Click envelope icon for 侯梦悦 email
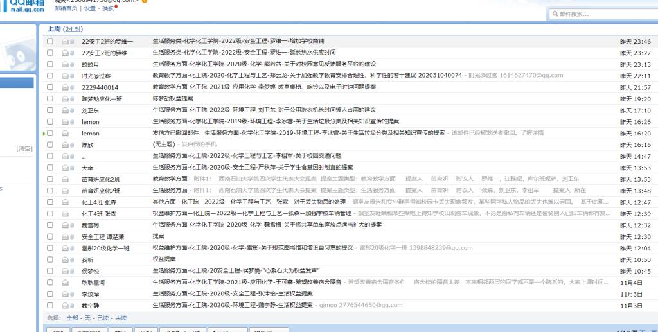Viewport: 658px width, 332px height. point(65,271)
